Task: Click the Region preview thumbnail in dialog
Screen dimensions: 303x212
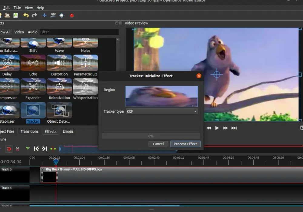Action: click(x=162, y=96)
